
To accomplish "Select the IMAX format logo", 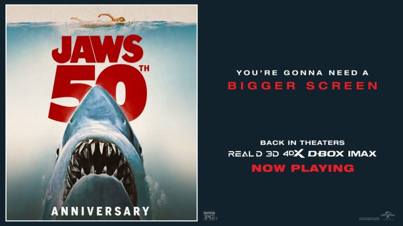I will coord(362,154).
